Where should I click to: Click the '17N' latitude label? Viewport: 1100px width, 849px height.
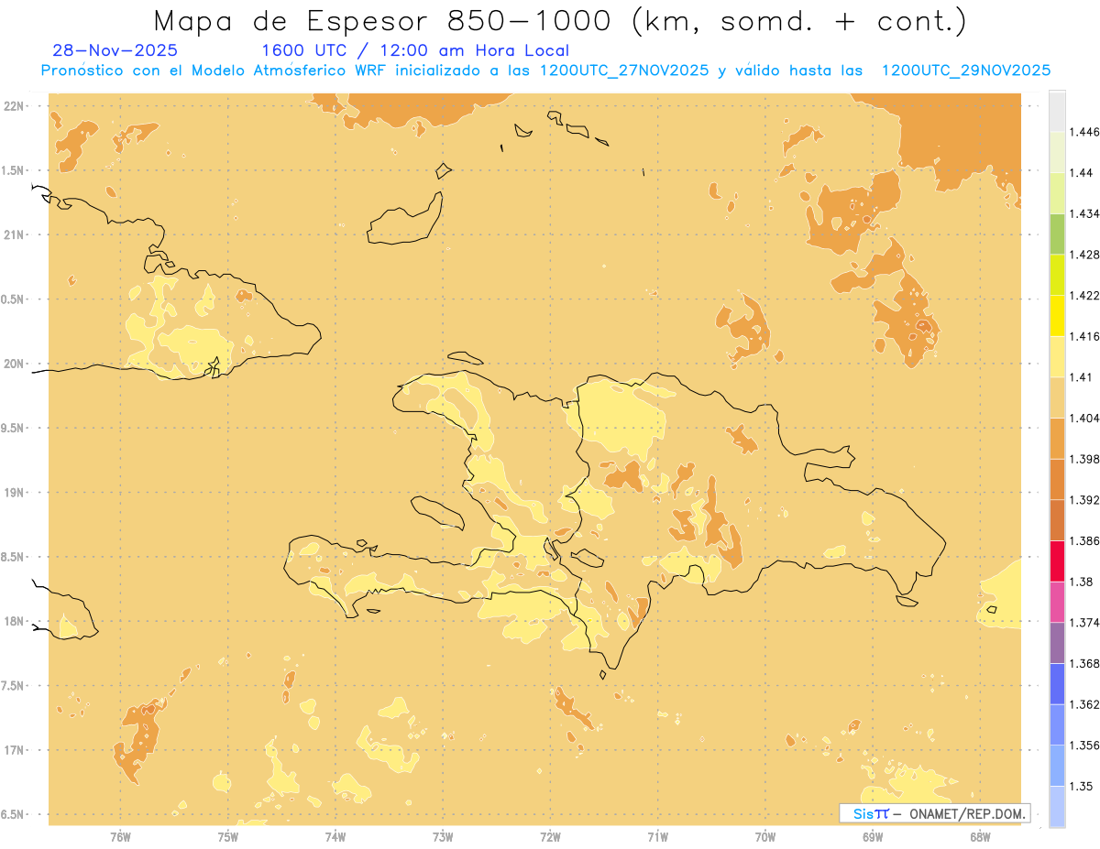click(13, 750)
